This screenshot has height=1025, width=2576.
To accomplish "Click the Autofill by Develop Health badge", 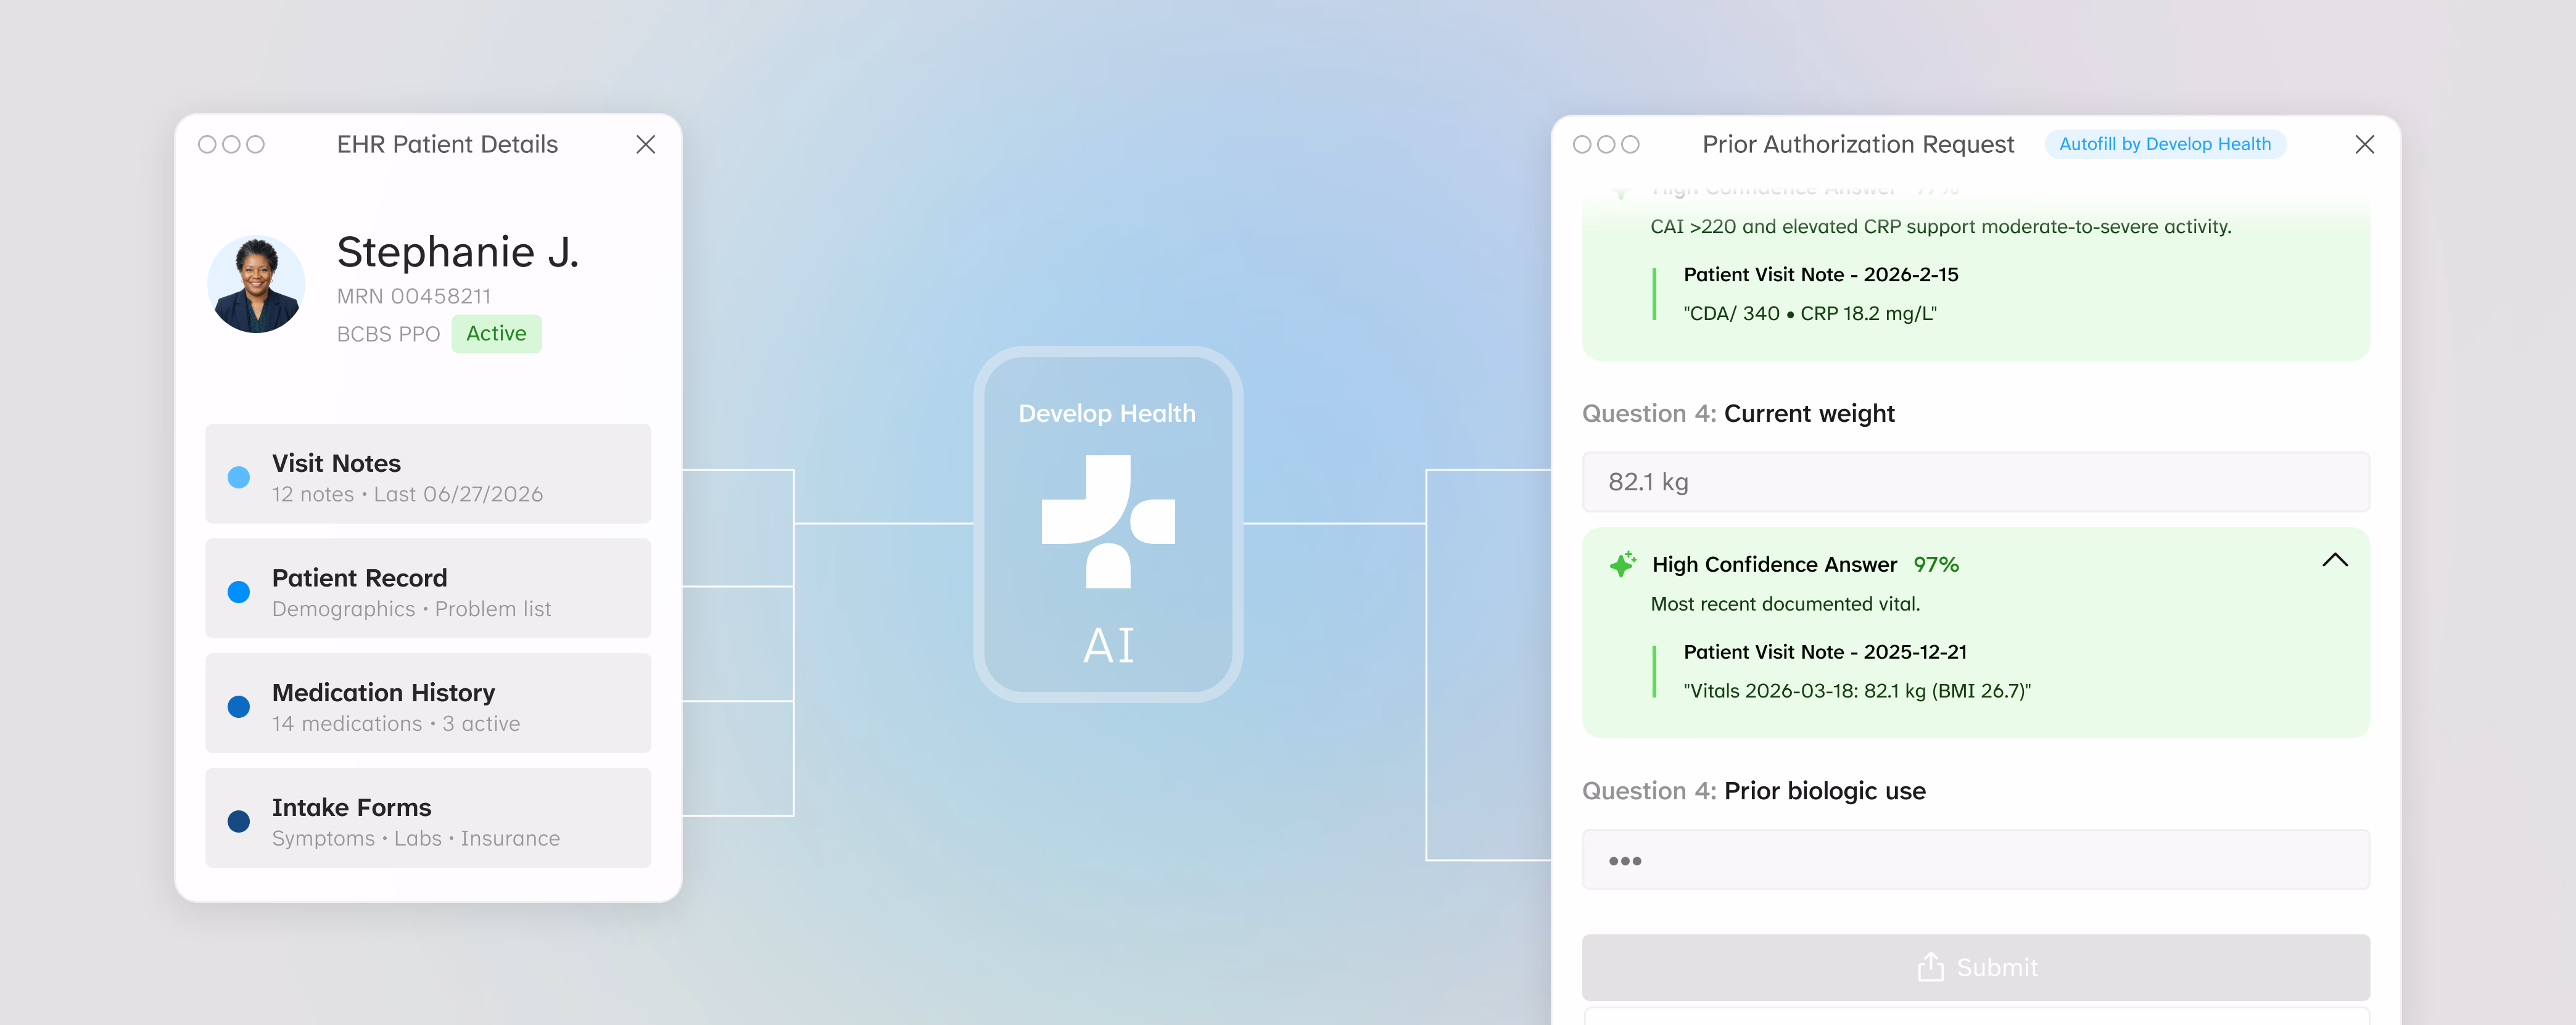I will pyautogui.click(x=2165, y=144).
